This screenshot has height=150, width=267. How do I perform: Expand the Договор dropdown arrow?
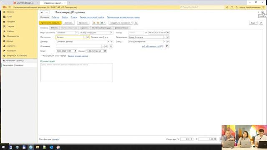[x=108, y=42]
